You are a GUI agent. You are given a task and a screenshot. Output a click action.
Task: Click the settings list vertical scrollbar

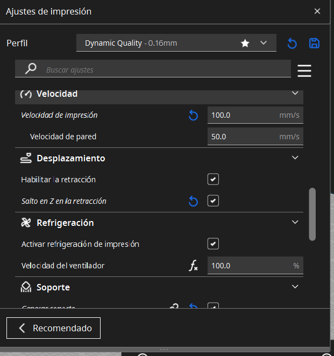pos(312,213)
